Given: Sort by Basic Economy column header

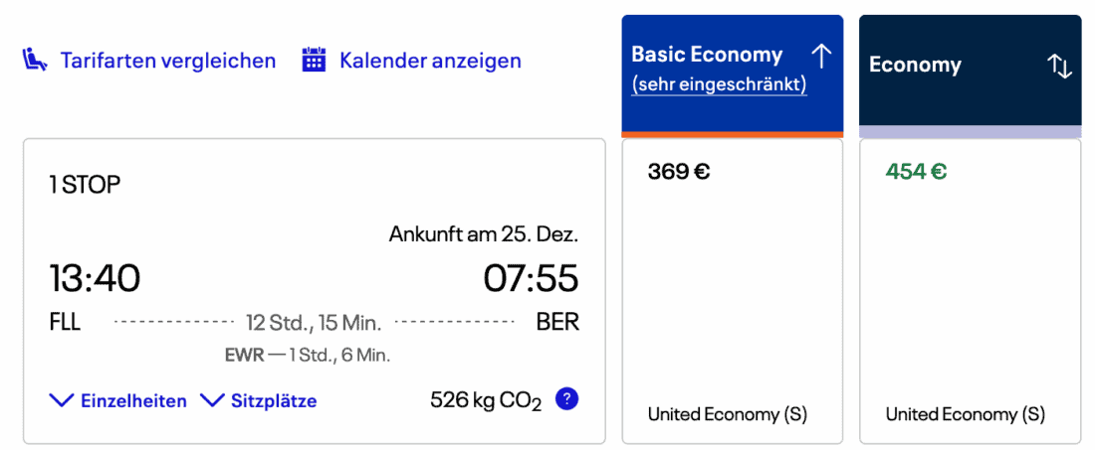Looking at the screenshot, I should click(708, 55).
